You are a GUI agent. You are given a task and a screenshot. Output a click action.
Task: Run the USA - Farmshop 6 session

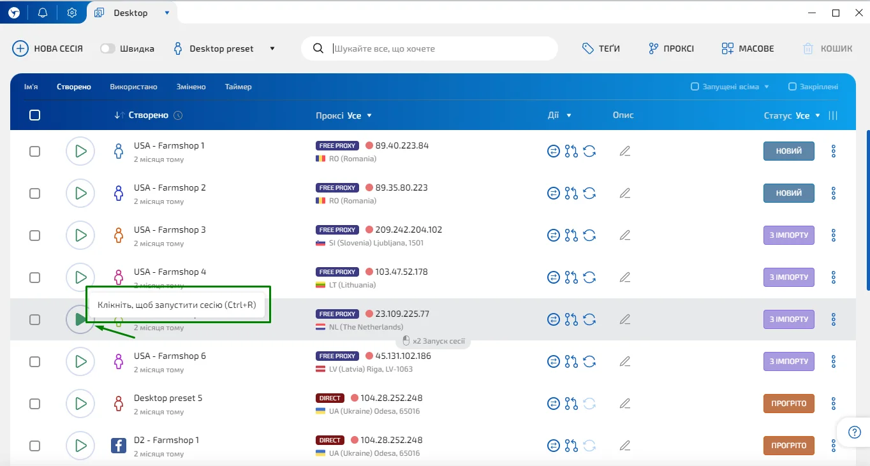pos(80,361)
